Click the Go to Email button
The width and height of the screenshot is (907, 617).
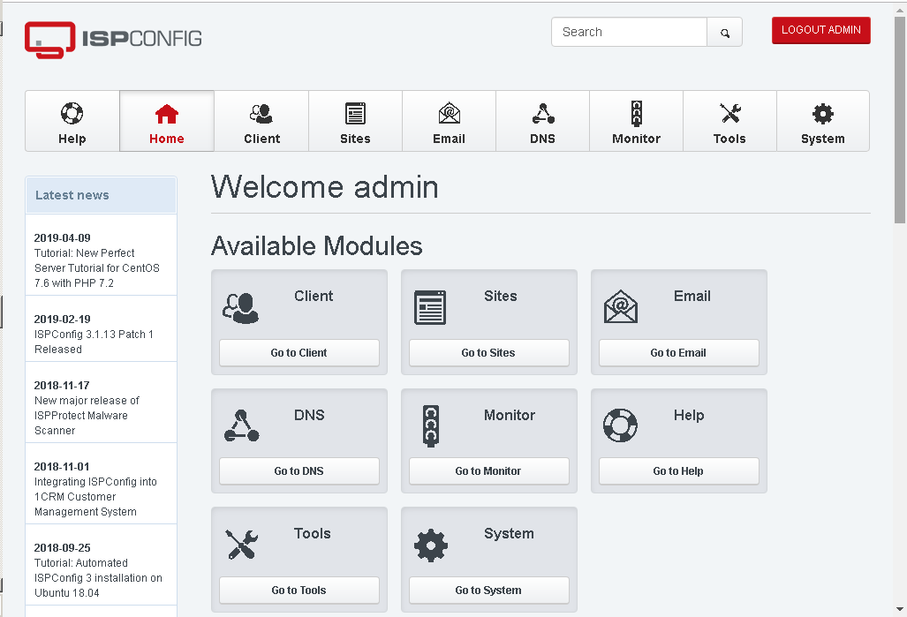click(678, 353)
